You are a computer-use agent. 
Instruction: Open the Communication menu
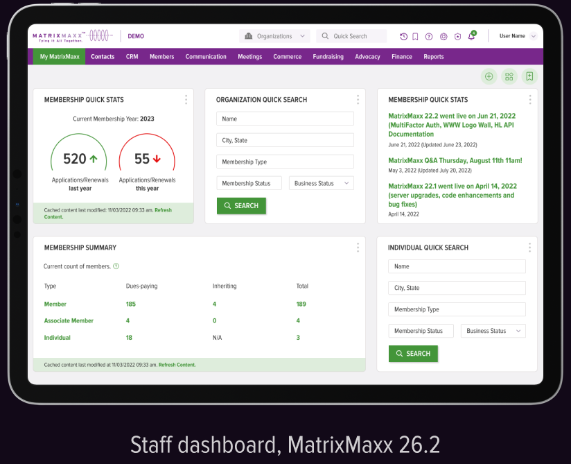[206, 56]
